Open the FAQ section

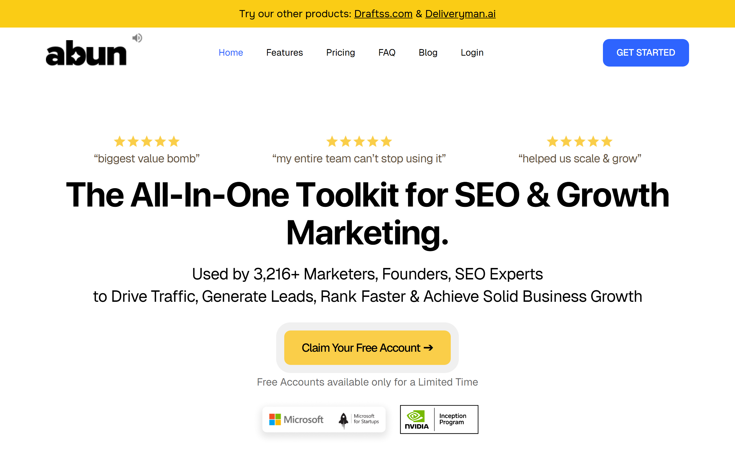[x=387, y=52]
